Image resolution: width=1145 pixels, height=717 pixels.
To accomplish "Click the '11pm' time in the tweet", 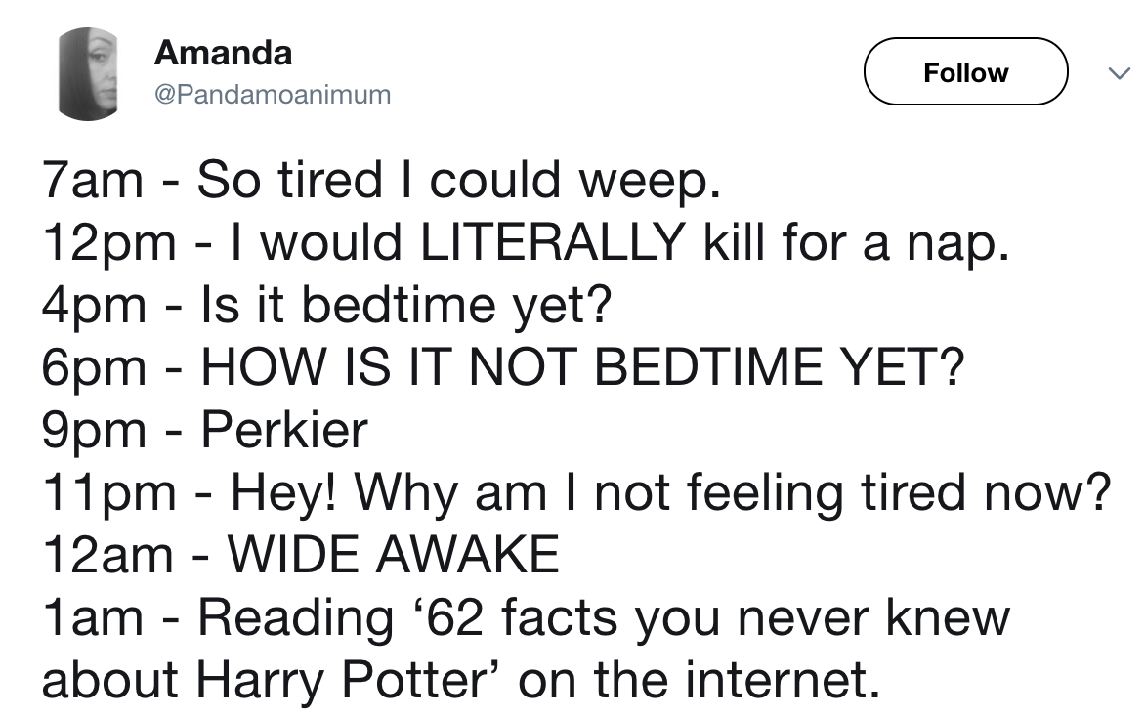I will 106,493.
